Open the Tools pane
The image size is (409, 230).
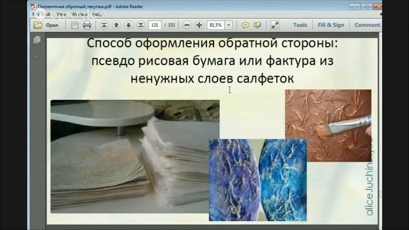click(300, 25)
